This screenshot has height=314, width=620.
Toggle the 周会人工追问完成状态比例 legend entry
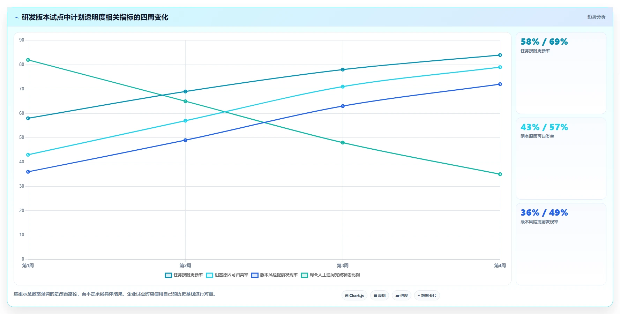(x=330, y=275)
